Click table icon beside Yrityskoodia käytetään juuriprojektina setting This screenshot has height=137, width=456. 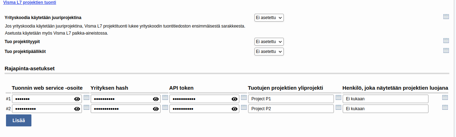pos(446,17)
